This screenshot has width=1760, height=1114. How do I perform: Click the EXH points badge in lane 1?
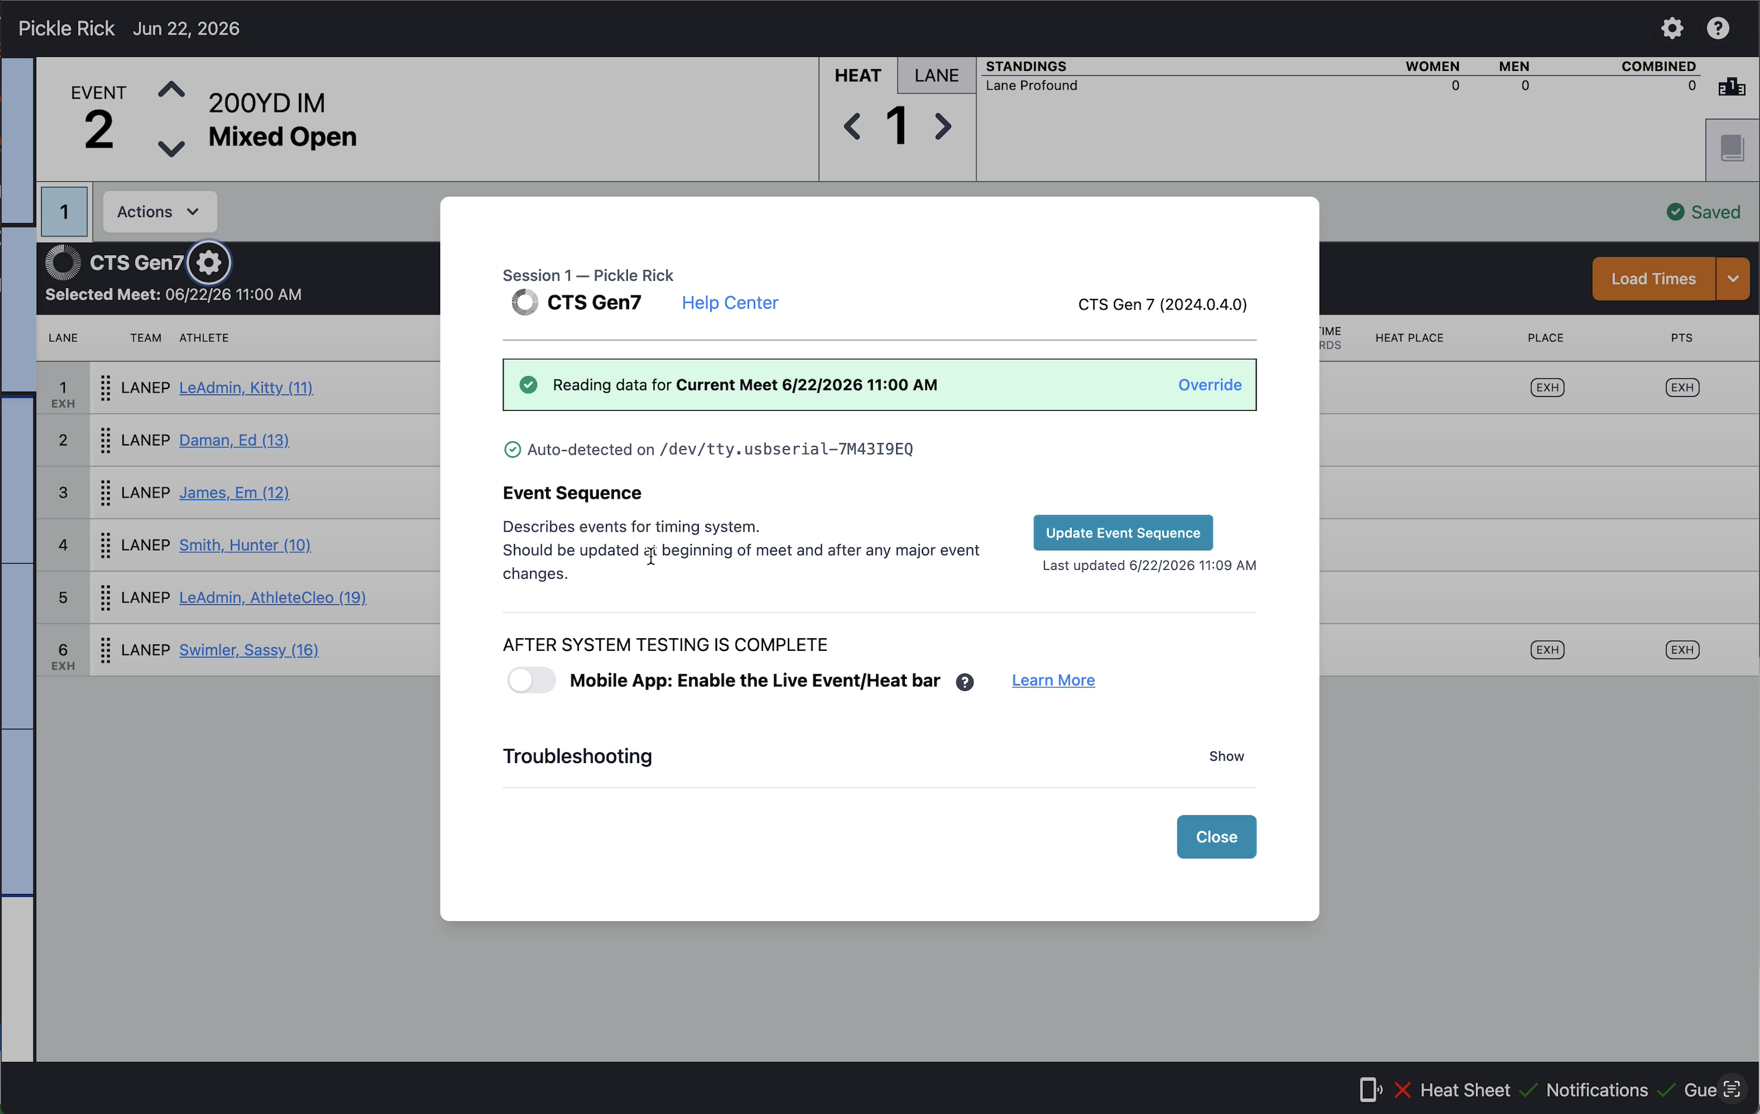[x=1682, y=387]
